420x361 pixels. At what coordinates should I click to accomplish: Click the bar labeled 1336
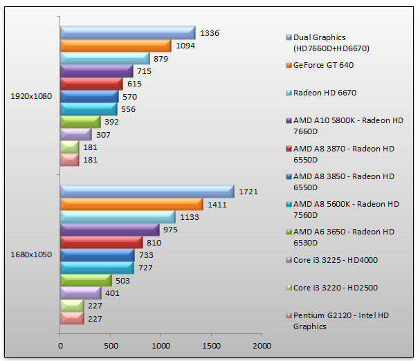pos(128,33)
